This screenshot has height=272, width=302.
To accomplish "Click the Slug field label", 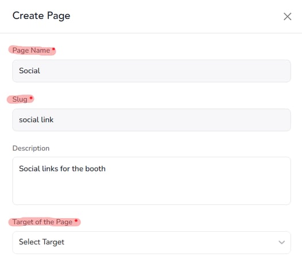I will 20,99.
